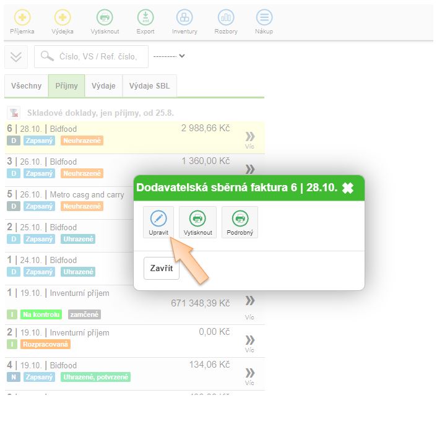437x424 pixels.
Task: Click Podrobný print icon in dialog
Action: (x=240, y=219)
